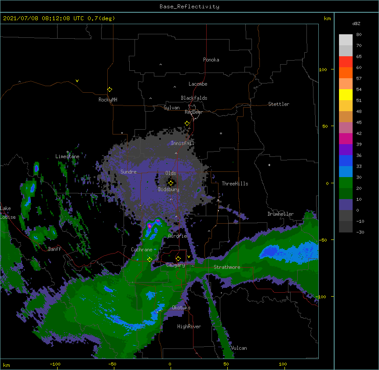Screen dimensions: 379x370
Task: Click the ThreeHills label
Action: [235, 184]
